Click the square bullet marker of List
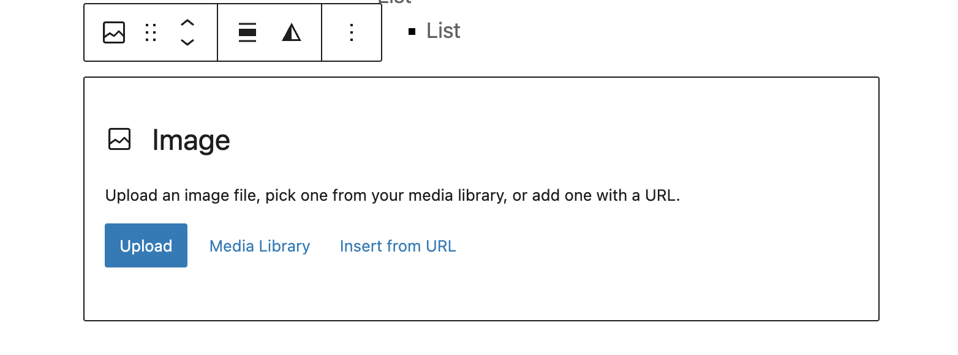This screenshot has height=355, width=958. click(412, 31)
